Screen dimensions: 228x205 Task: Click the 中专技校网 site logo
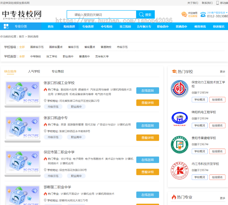(x=22, y=15)
